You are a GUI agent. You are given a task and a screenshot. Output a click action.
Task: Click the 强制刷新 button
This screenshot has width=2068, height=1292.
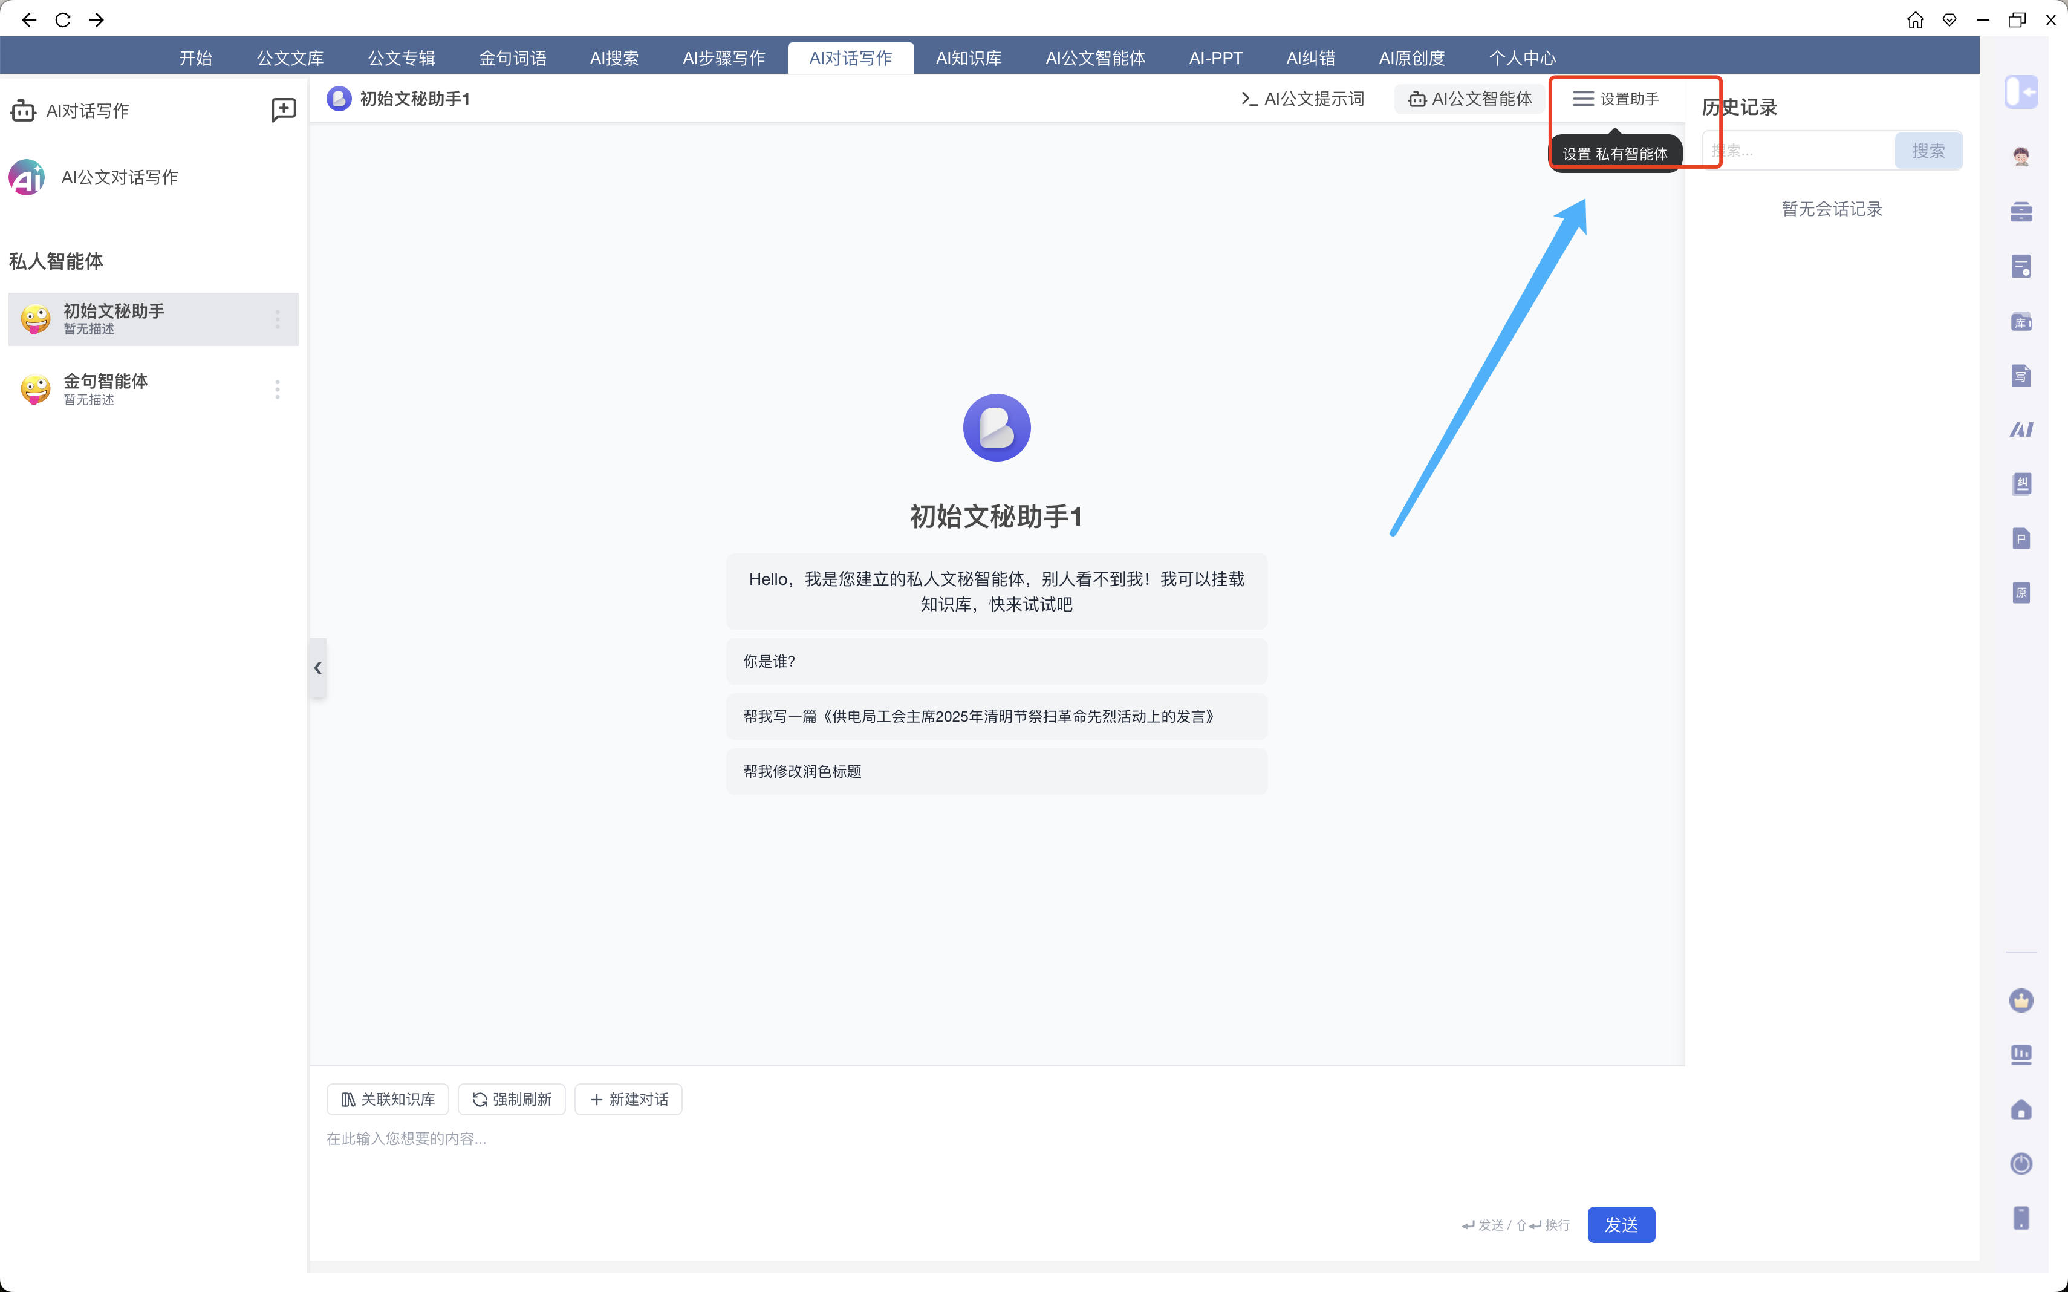tap(512, 1099)
